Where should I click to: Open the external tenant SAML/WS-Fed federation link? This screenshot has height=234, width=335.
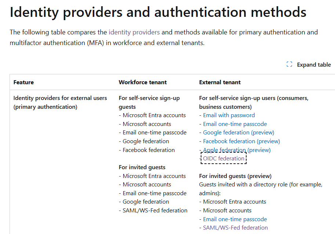pos(235,228)
